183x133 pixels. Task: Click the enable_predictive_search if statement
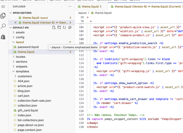[128, 43]
